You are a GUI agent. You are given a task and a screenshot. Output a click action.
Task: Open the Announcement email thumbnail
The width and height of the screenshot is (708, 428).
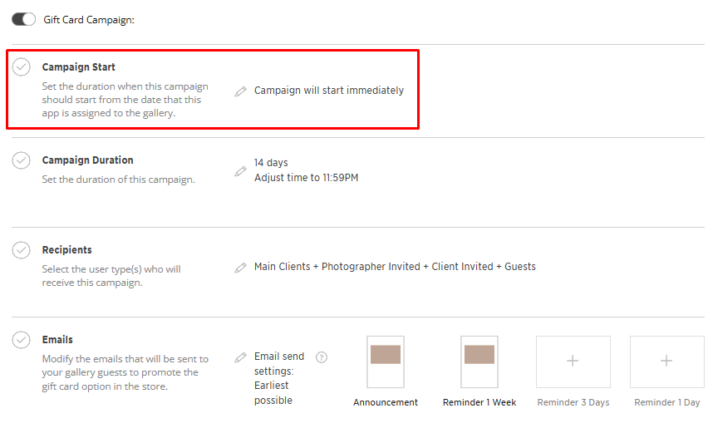tap(386, 362)
